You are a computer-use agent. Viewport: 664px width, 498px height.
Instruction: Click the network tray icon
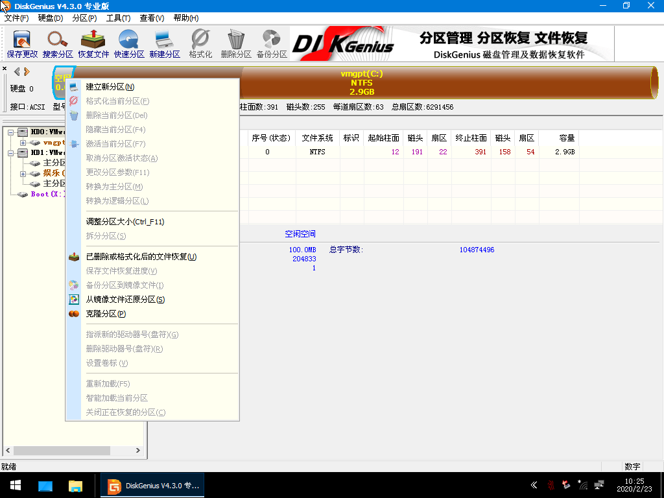tap(599, 485)
